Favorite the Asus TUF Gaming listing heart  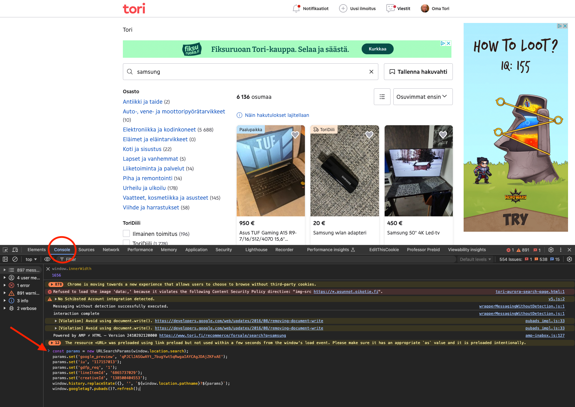[295, 135]
